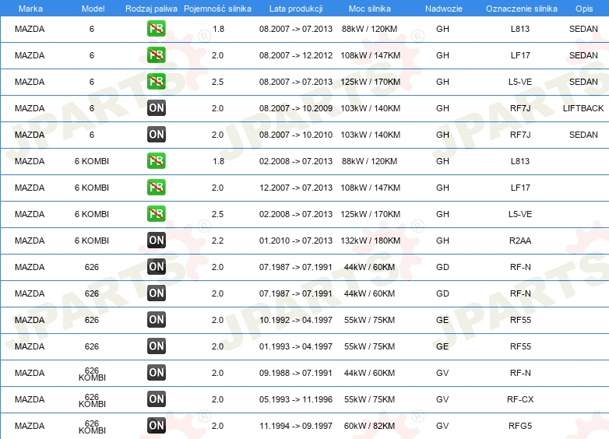Screen dimensions: 609x439
Task: Click ON icon in RF-CX row
Action: pos(156,399)
